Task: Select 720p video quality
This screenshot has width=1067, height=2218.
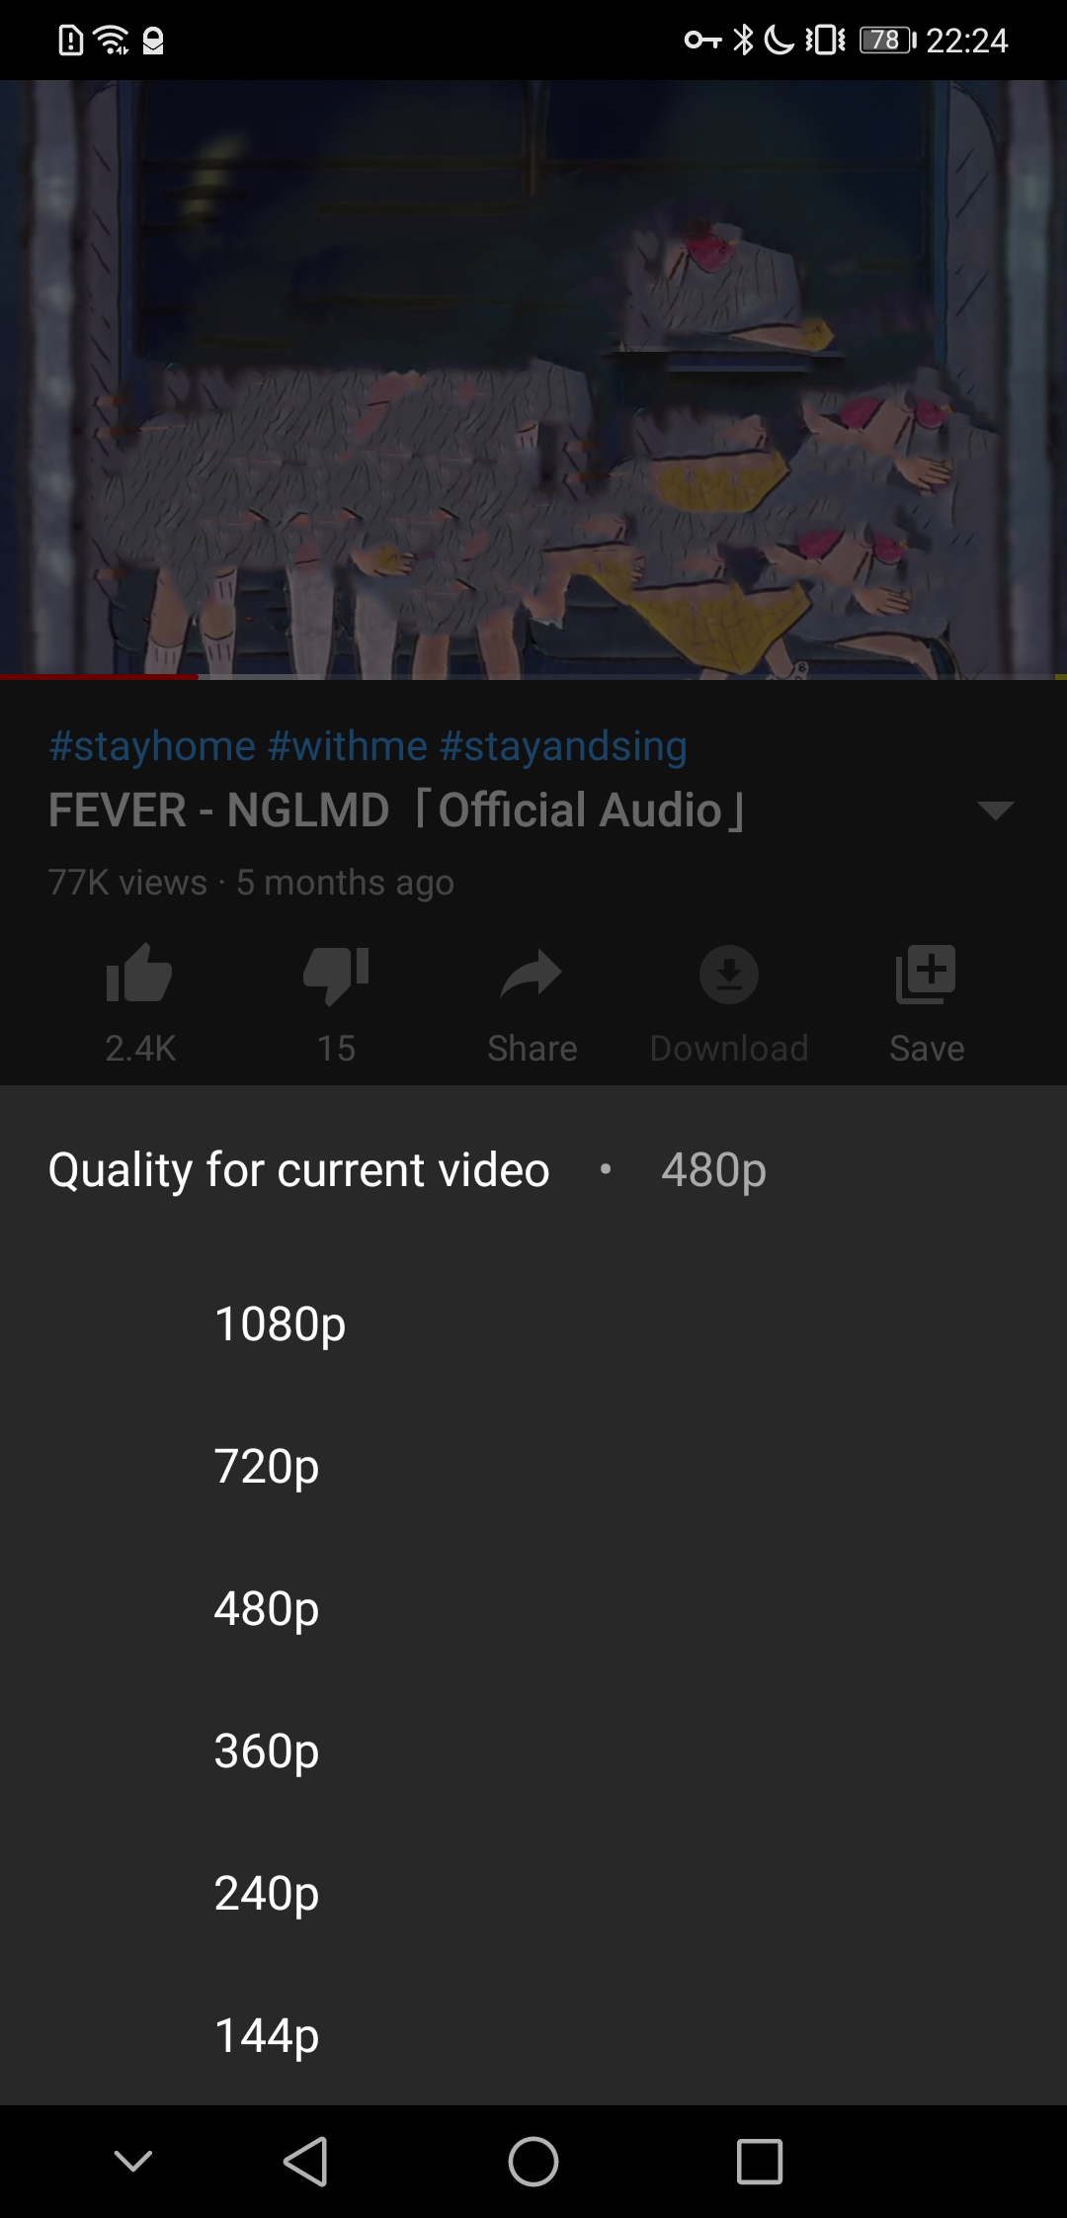Action: [x=533, y=1465]
